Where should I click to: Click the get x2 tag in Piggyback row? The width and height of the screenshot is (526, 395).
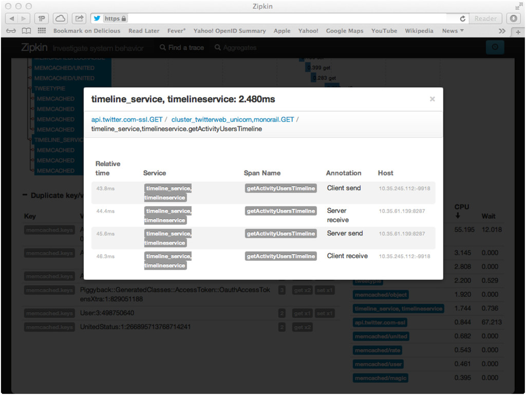pos(303,290)
